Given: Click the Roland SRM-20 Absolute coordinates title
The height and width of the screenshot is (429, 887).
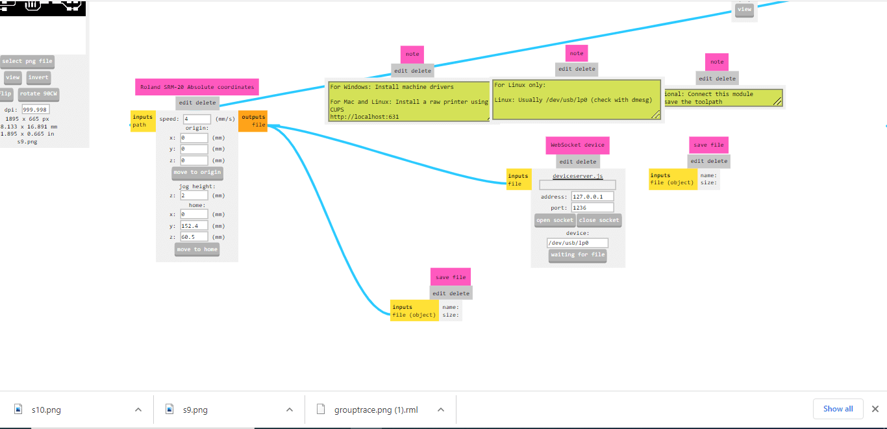Looking at the screenshot, I should 197,87.
